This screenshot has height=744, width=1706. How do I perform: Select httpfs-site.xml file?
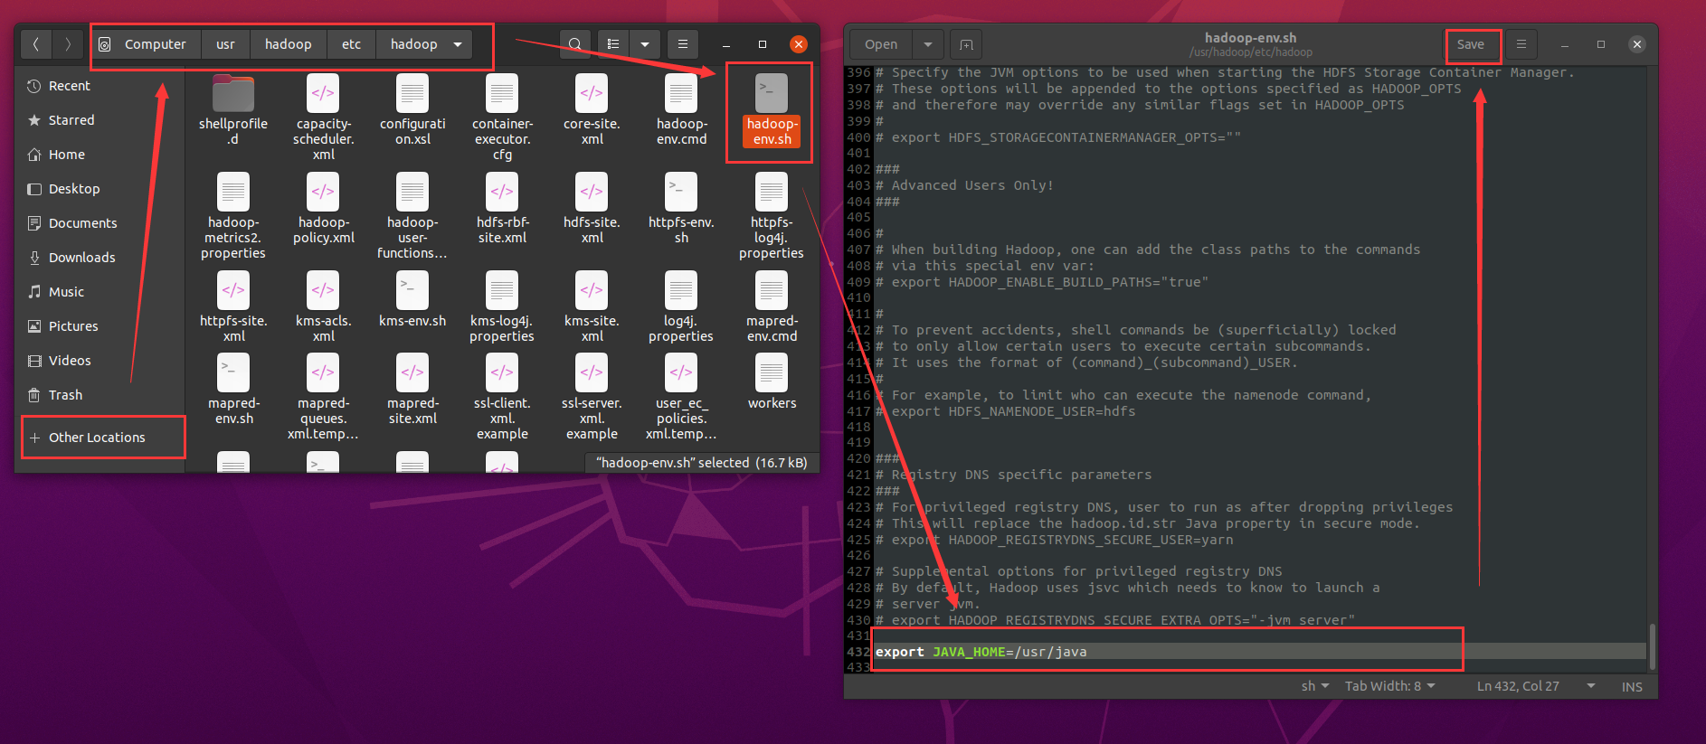(233, 307)
